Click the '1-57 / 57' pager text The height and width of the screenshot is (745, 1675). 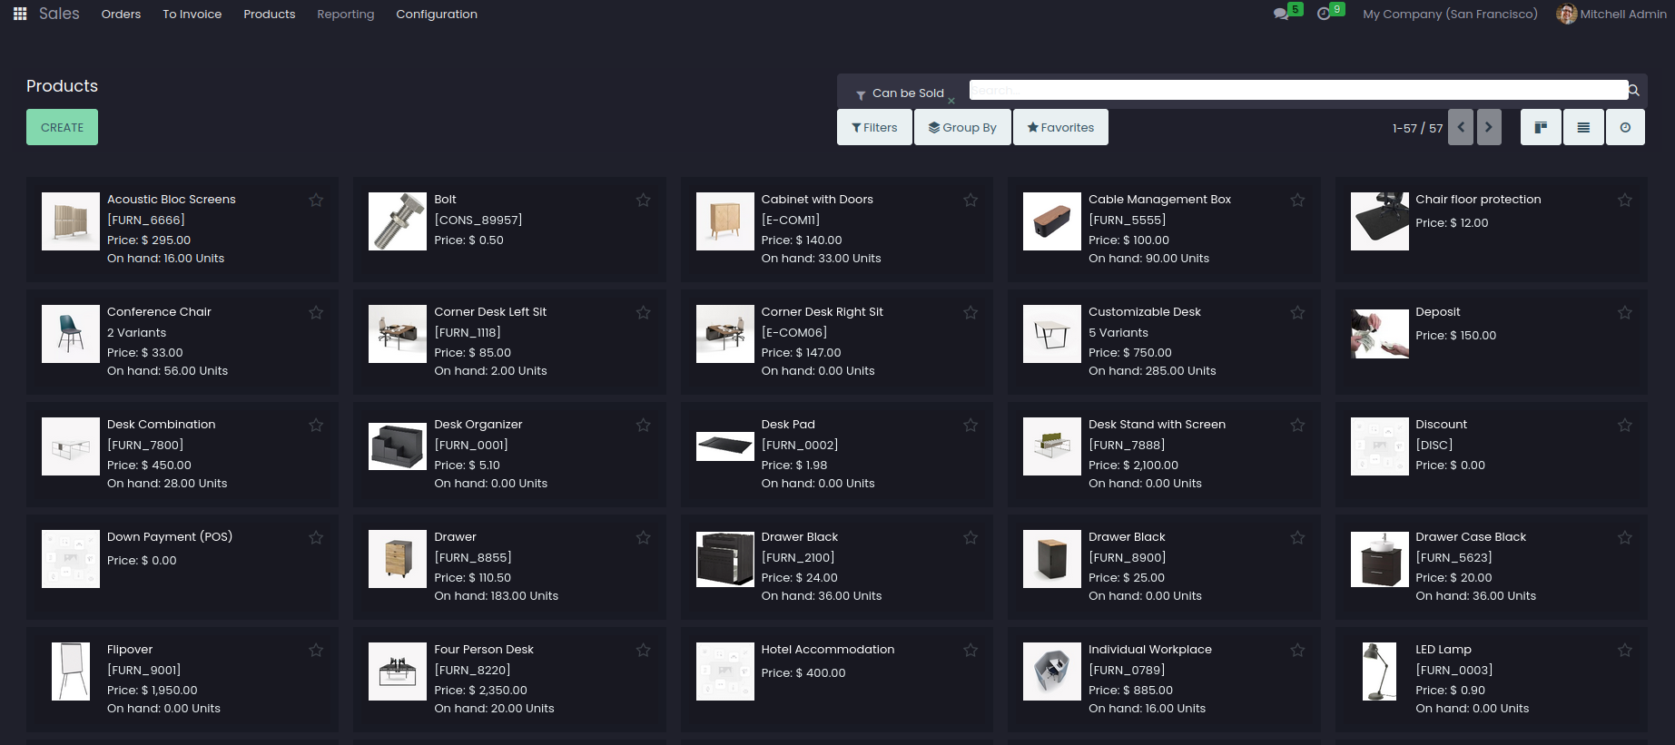[1417, 128]
